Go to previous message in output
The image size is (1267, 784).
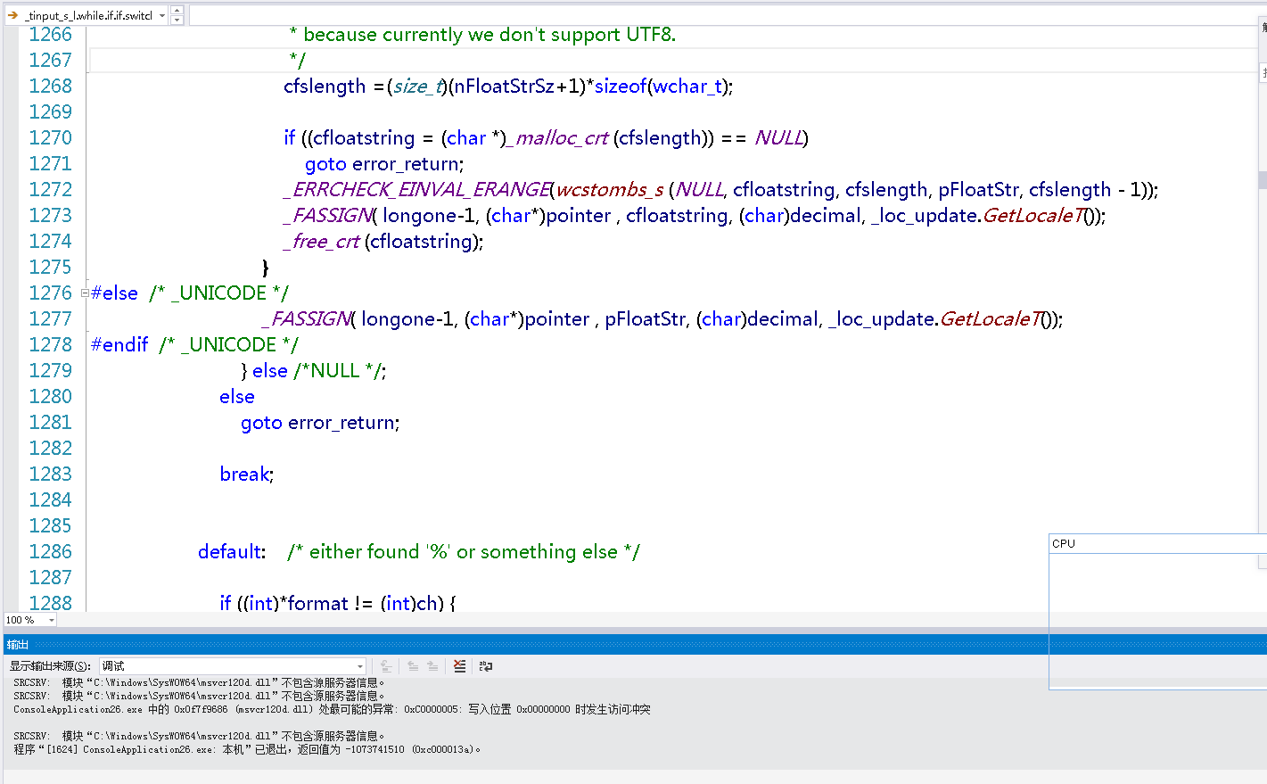(413, 665)
